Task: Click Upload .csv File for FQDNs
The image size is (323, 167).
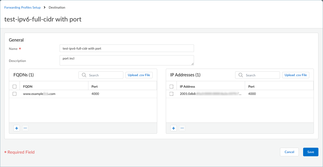Action: point(139,75)
